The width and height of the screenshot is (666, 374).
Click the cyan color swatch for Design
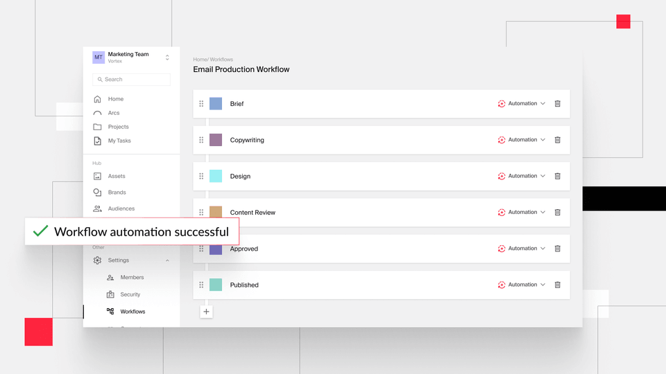click(x=216, y=176)
